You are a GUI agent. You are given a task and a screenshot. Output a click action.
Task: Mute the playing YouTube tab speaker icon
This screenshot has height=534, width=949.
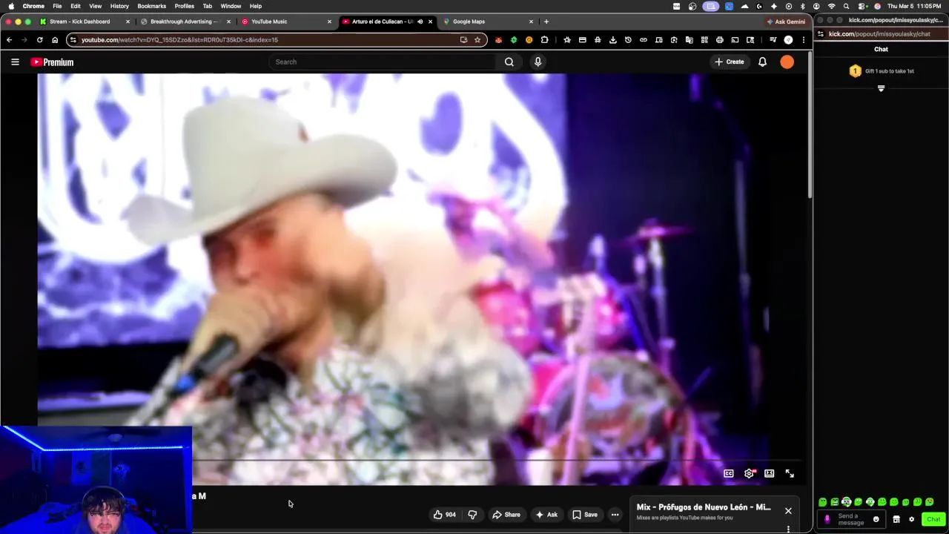point(420,22)
